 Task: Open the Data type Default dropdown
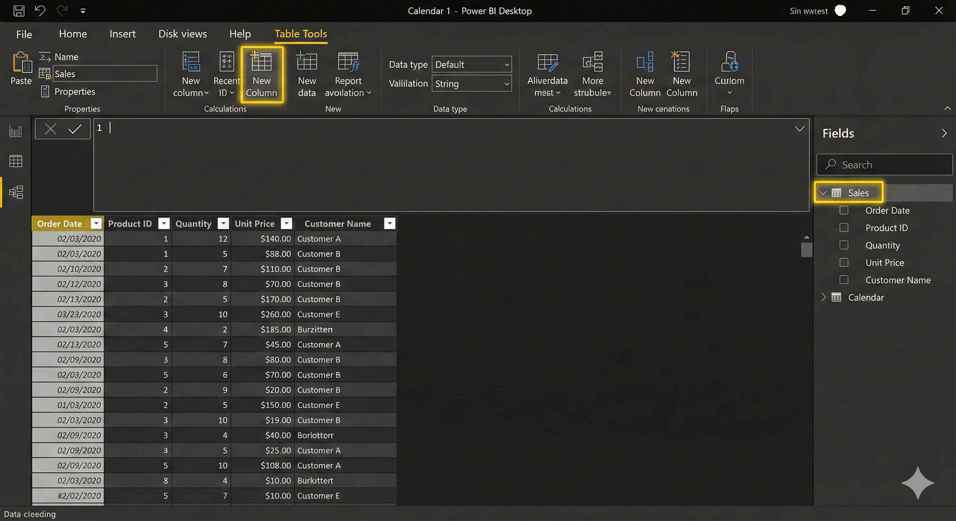click(507, 64)
